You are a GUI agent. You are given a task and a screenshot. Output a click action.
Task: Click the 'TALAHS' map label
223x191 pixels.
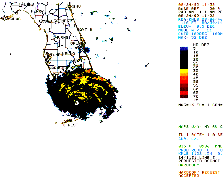click(x=26, y=4)
